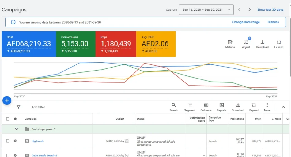
Task: Expand the chart with the top Expand icon
Action: [x=279, y=42]
